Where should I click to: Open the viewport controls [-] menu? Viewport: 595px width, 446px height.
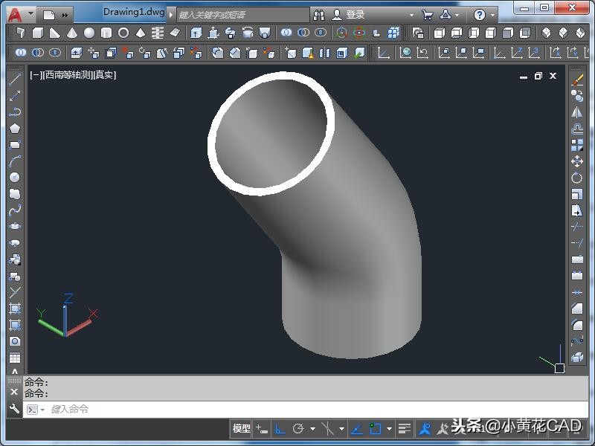(x=36, y=75)
